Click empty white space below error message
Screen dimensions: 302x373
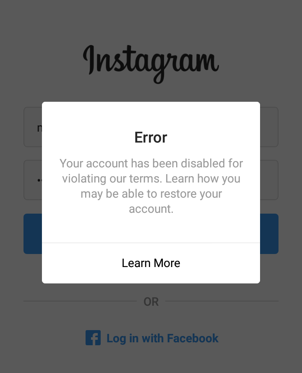(x=151, y=229)
